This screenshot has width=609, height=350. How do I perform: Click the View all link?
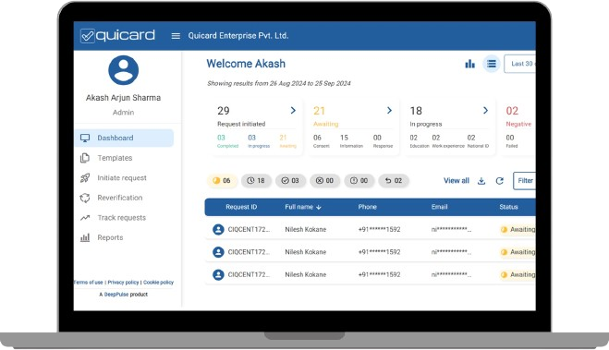point(457,181)
